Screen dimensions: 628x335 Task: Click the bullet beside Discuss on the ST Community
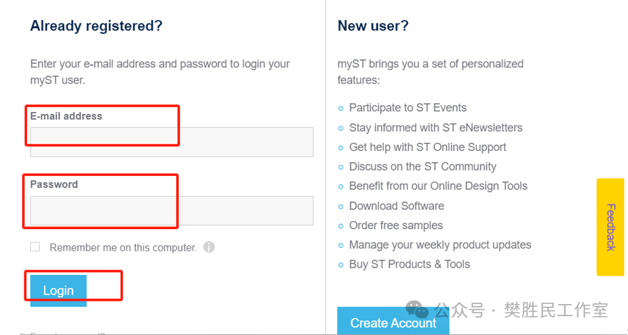[x=341, y=167]
